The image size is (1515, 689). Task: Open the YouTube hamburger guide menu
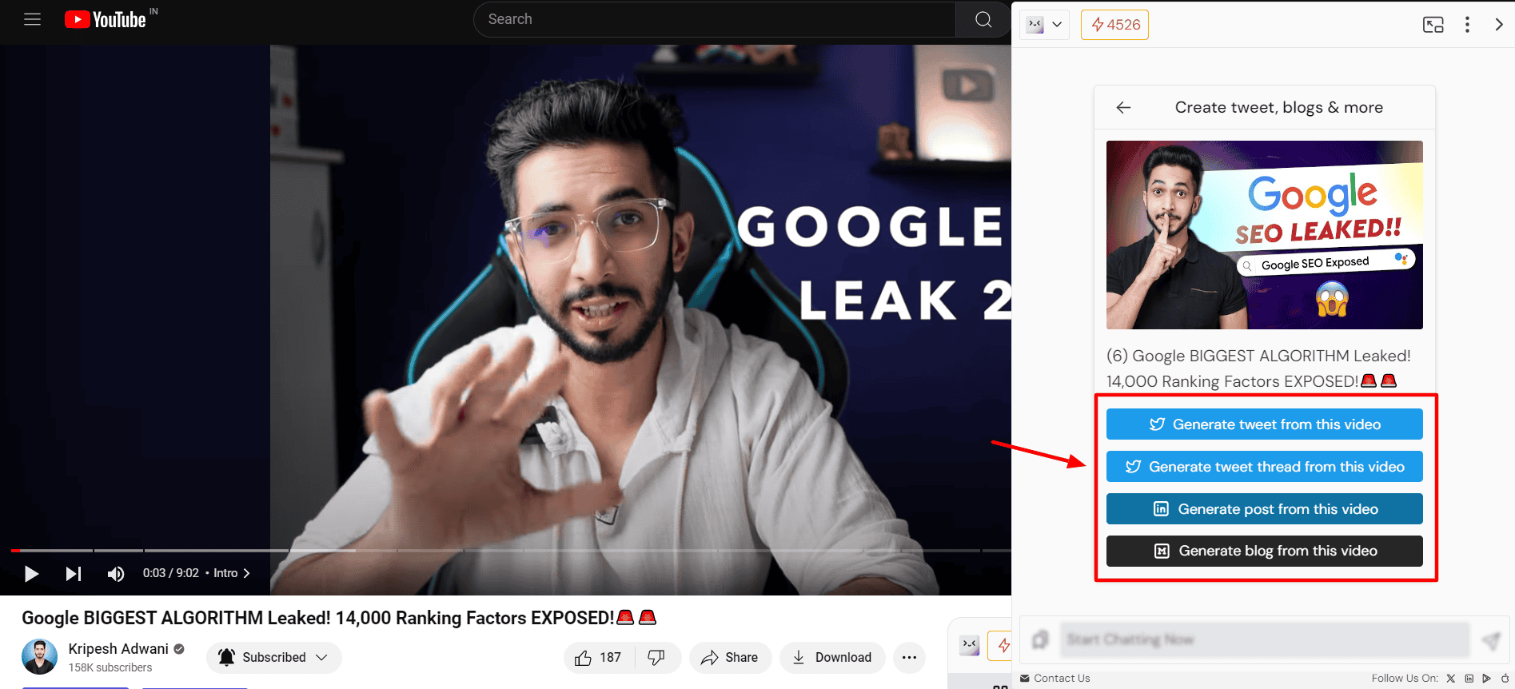coord(32,19)
